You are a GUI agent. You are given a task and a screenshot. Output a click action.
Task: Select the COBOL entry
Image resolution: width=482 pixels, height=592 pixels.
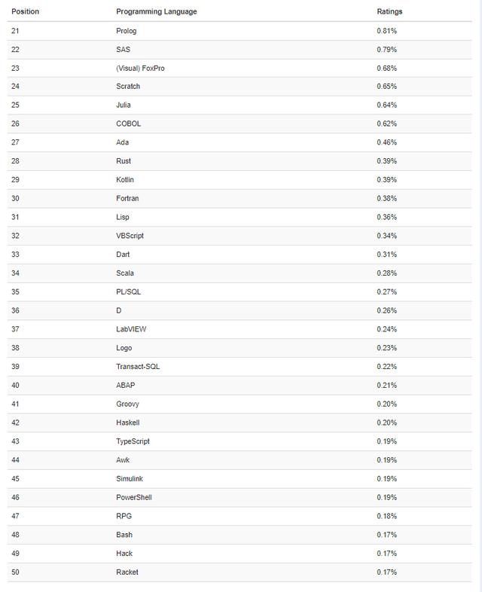pyautogui.click(x=128, y=124)
